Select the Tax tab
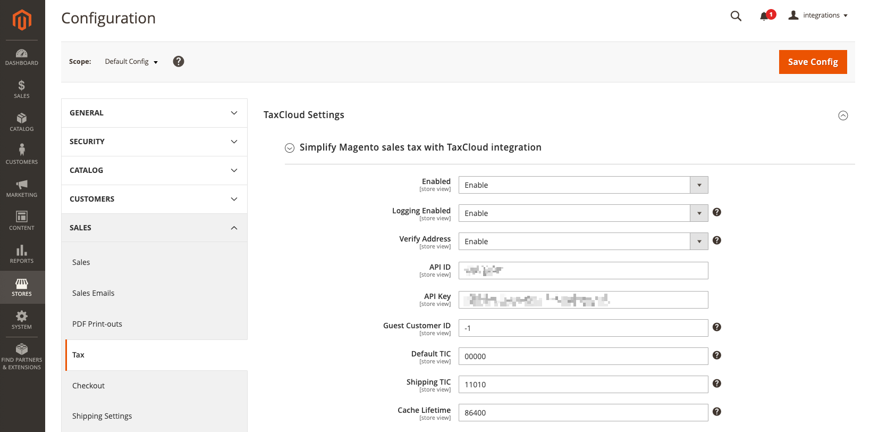 tap(156, 355)
